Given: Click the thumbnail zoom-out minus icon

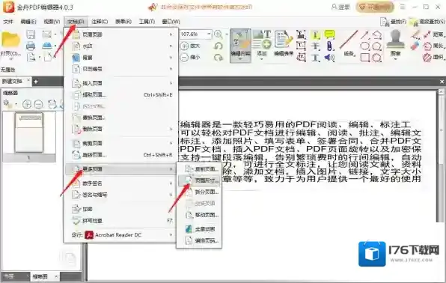Looking at the screenshot, I should tap(38, 104).
